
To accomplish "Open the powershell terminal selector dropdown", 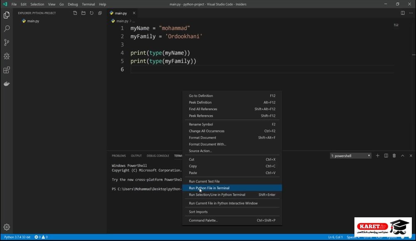I will click(x=350, y=156).
